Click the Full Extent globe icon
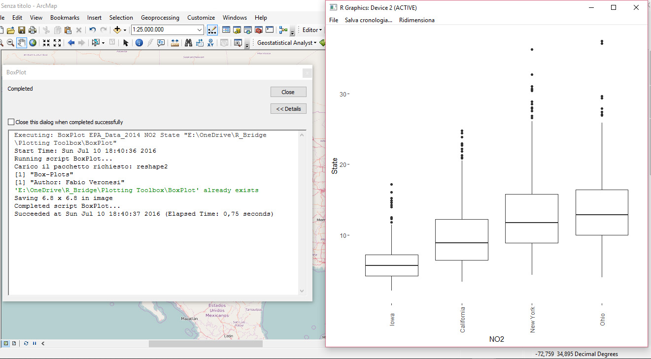 pos(32,42)
